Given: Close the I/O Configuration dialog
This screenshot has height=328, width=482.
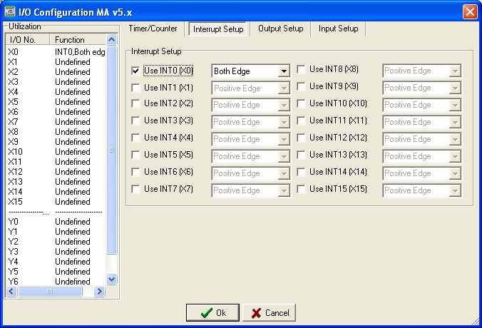Looking at the screenshot, I should click(469, 11).
